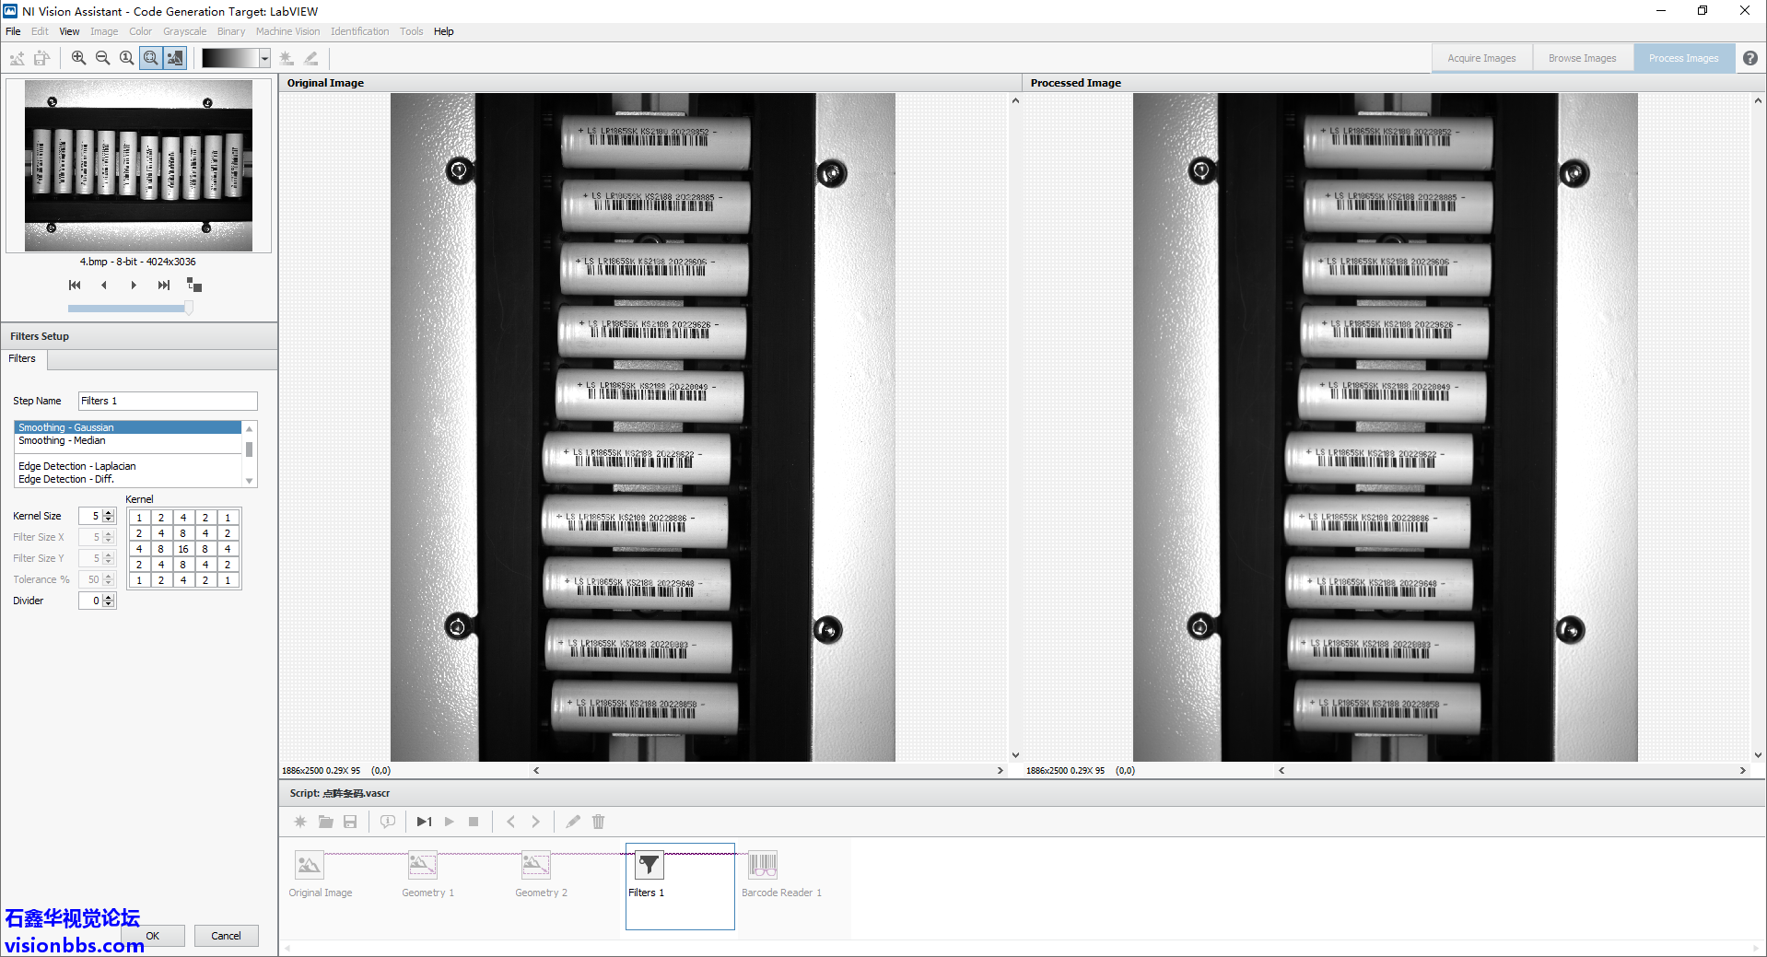1767x957 pixels.
Task: Click the Run Once script button
Action: (424, 822)
